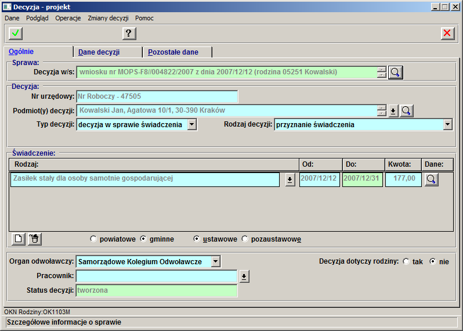Screen dimensions: 463x331
Task: Click the Rodzaj column header
Action: click(x=154, y=164)
